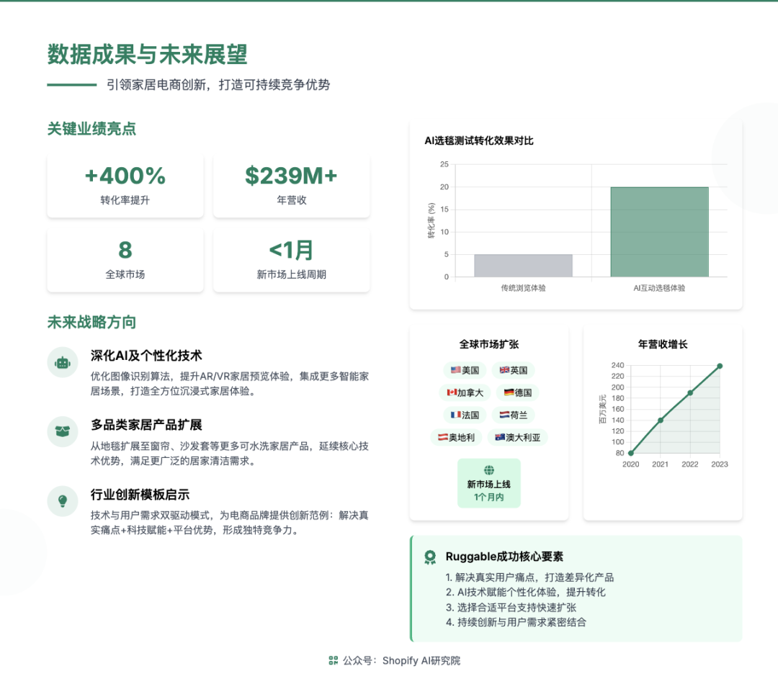Click the heading 多品类家居产品扩展
Image resolution: width=778 pixels, height=684 pixels.
tap(146, 425)
